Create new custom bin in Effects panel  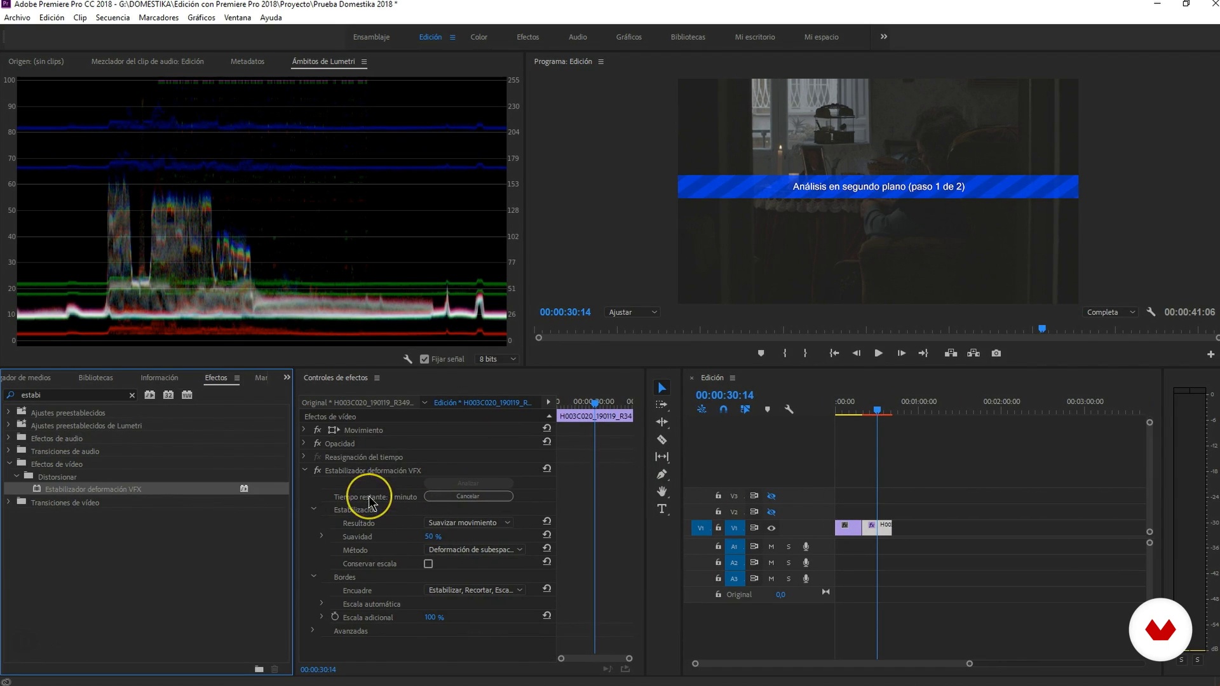259,669
